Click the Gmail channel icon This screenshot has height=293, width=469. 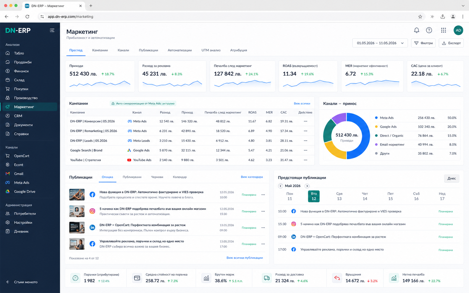(8, 174)
